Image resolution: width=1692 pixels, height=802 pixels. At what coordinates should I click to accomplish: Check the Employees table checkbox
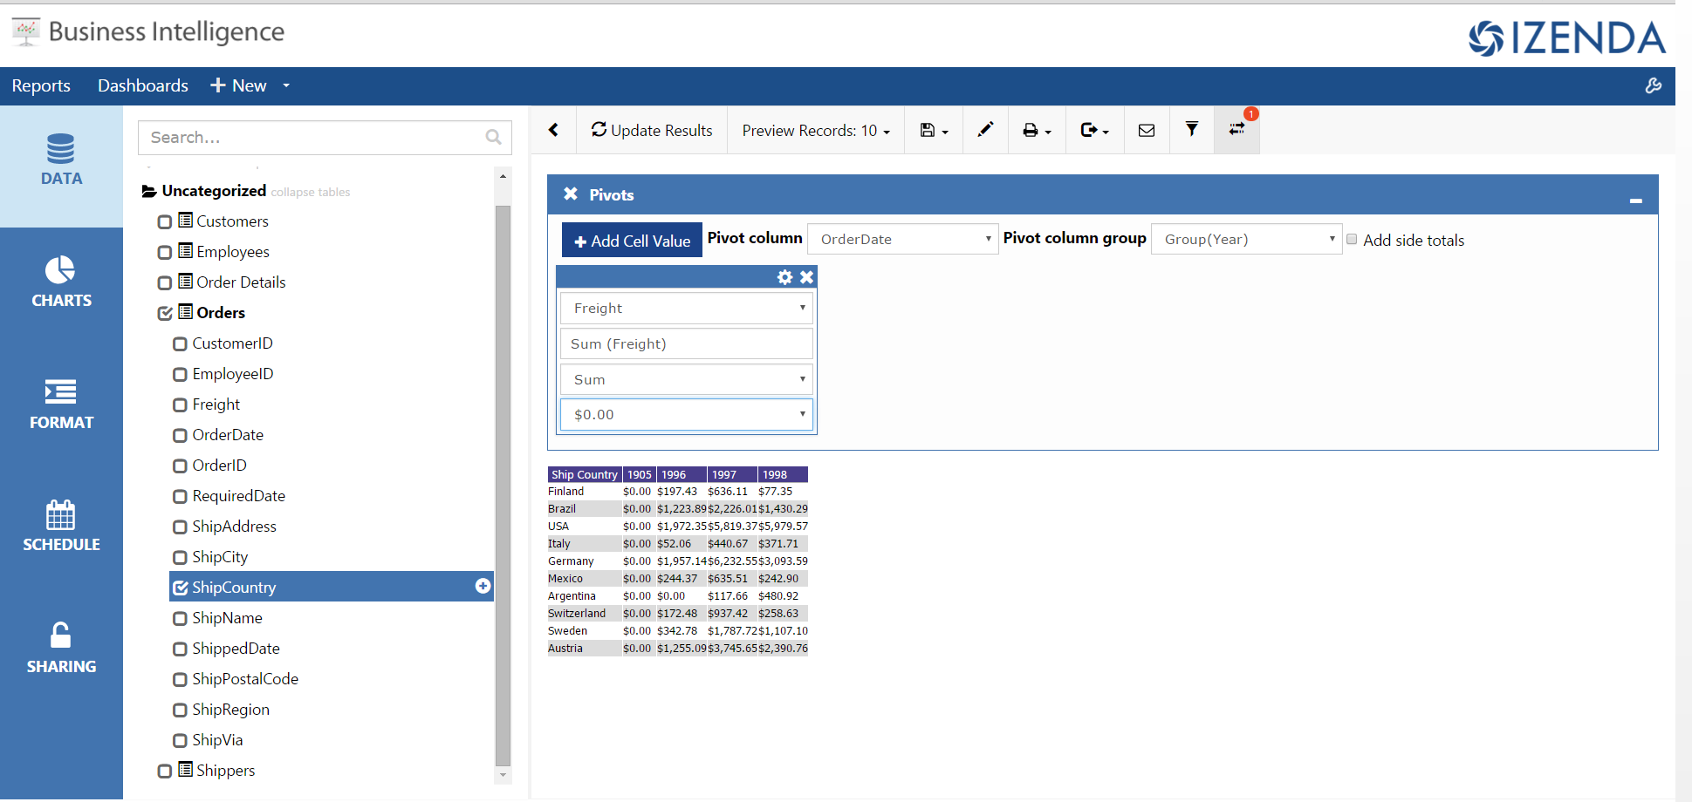point(164,252)
